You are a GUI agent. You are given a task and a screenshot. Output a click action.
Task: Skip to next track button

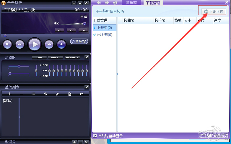click(x=49, y=44)
